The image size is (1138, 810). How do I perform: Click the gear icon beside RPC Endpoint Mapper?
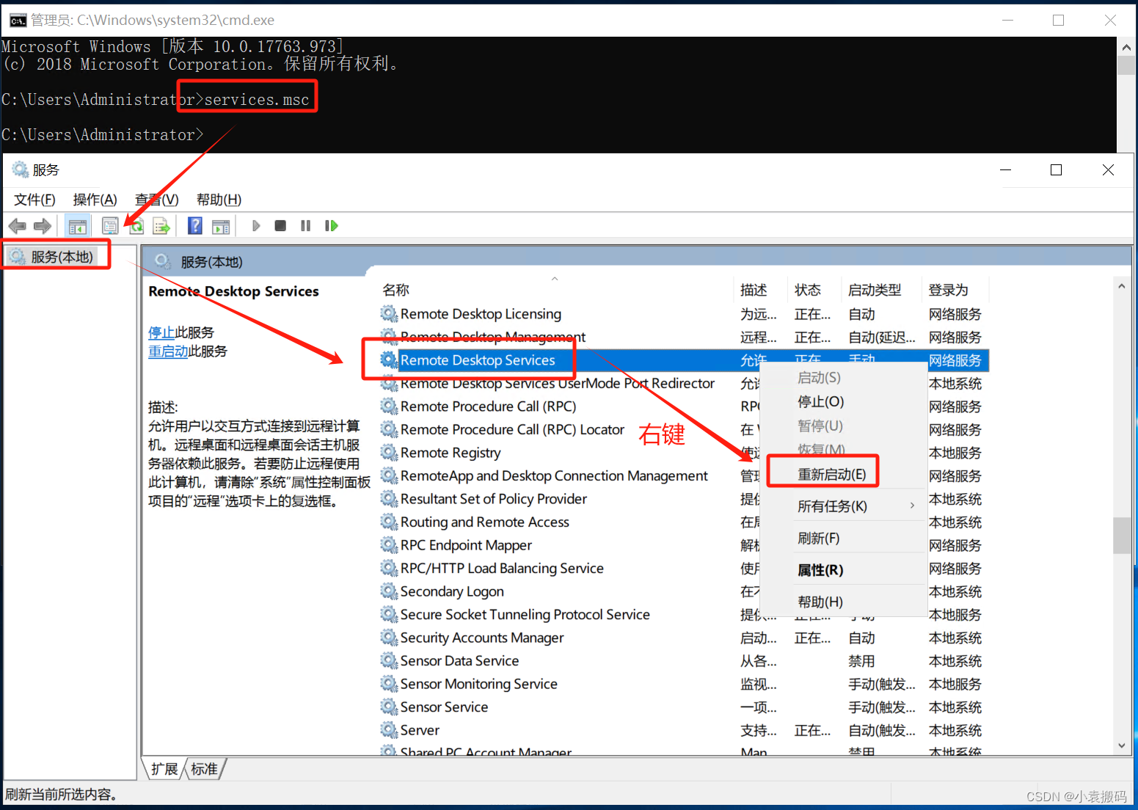tap(389, 544)
